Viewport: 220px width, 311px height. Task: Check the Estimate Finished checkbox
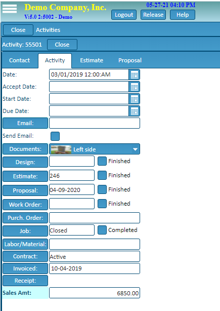[102, 175]
